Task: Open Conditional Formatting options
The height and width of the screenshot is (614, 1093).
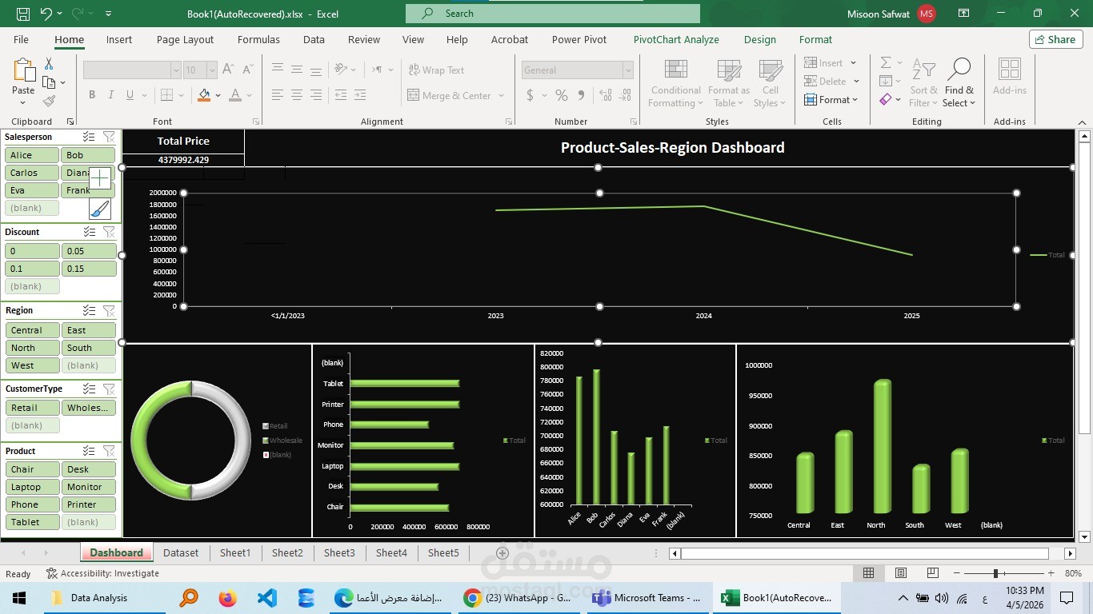Action: click(675, 83)
